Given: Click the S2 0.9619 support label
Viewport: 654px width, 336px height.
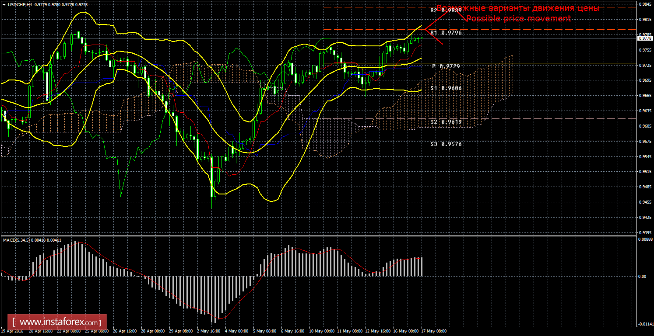Looking at the screenshot, I should 446,121.
